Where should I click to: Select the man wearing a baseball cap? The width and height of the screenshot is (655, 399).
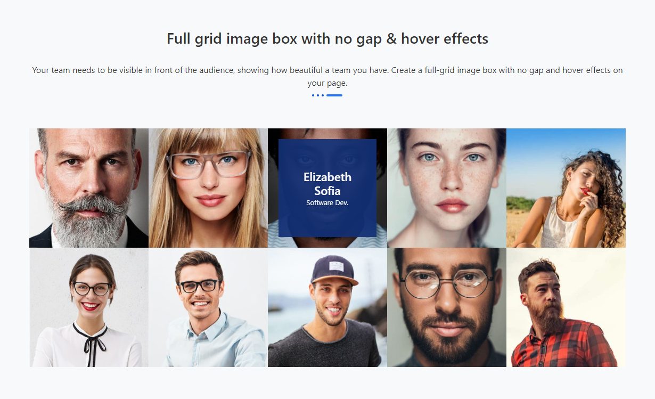pos(327,307)
